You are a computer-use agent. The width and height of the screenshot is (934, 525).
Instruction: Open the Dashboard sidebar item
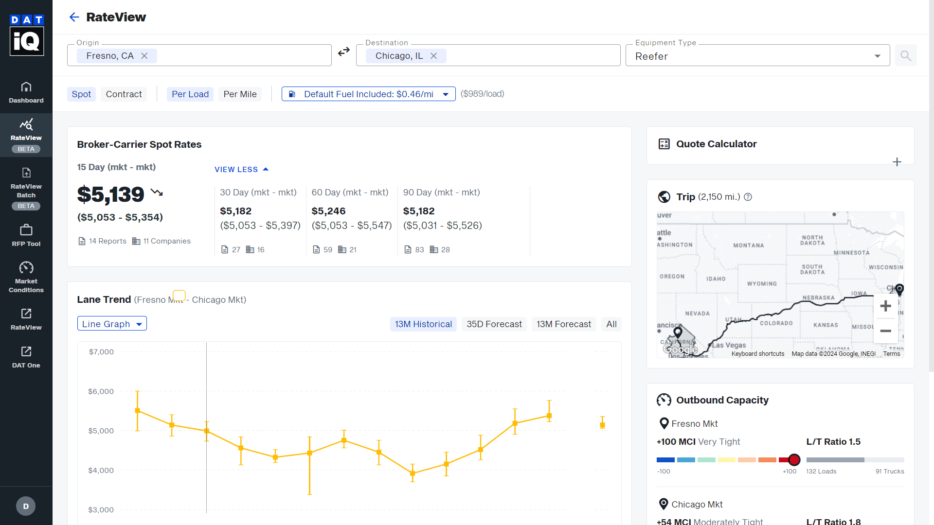(x=26, y=92)
